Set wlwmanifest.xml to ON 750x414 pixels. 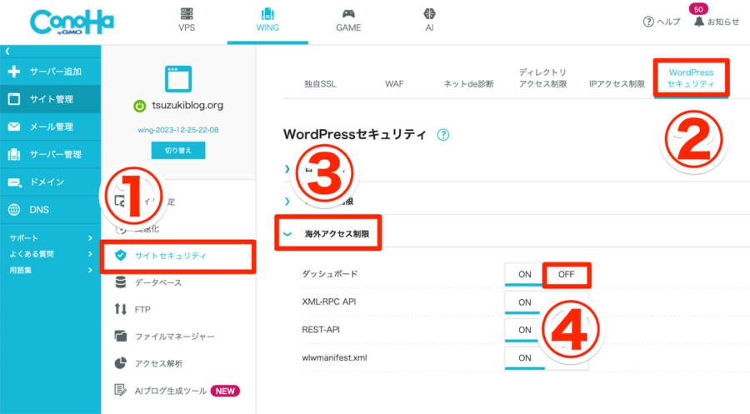(x=524, y=357)
